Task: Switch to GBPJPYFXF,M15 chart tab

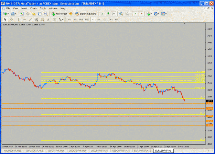Action: [56, 151]
